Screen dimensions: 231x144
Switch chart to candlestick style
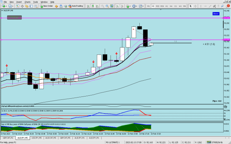93,6
